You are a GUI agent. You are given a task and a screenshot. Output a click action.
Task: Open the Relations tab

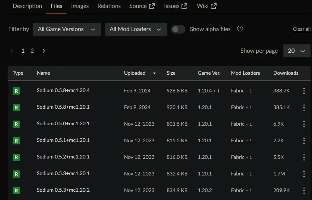click(109, 6)
